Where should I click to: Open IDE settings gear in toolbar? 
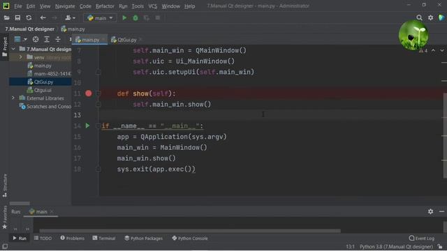(x=430, y=18)
